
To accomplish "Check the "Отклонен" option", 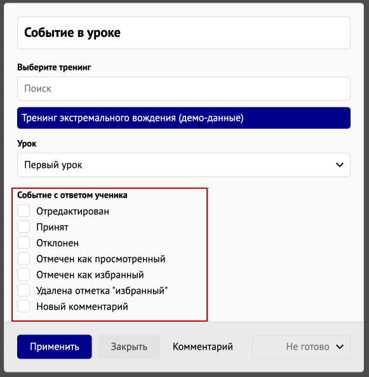I will [x=23, y=243].
